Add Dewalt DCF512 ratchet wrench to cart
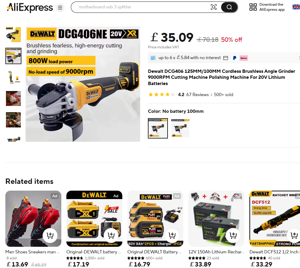Image resolution: width=300 pixels, height=268 pixels. coord(294,235)
